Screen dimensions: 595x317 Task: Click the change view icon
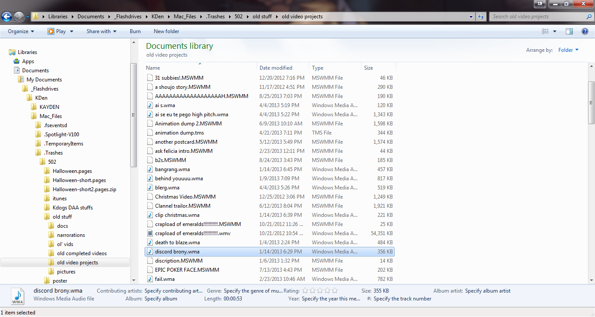pyautogui.click(x=545, y=31)
